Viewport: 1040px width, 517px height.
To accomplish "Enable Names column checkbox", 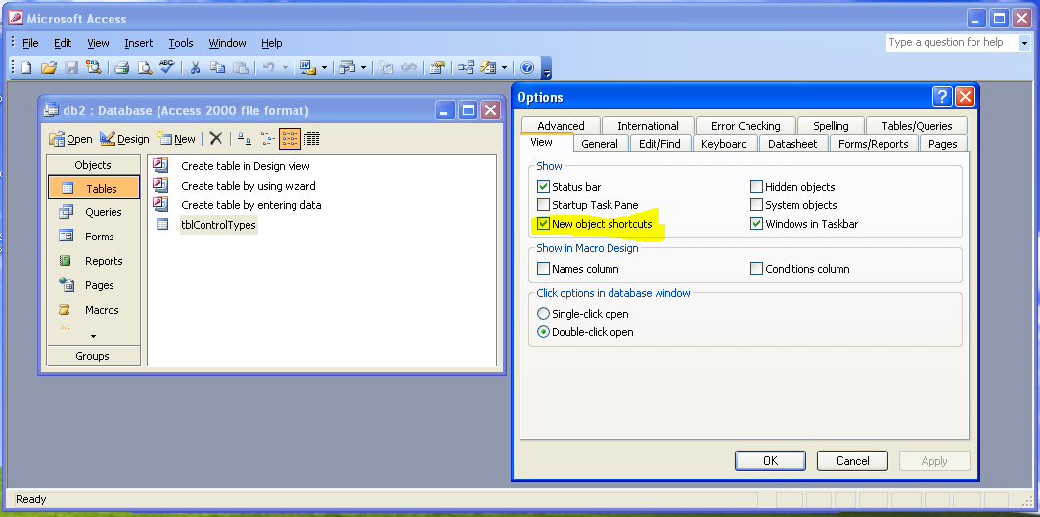I will (x=543, y=269).
